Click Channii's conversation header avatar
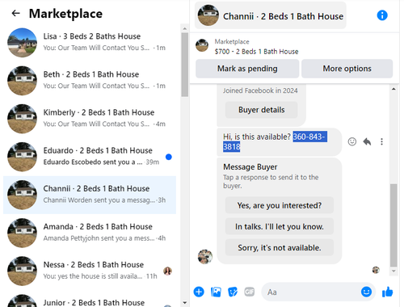This screenshot has height=307, width=404. [208, 15]
